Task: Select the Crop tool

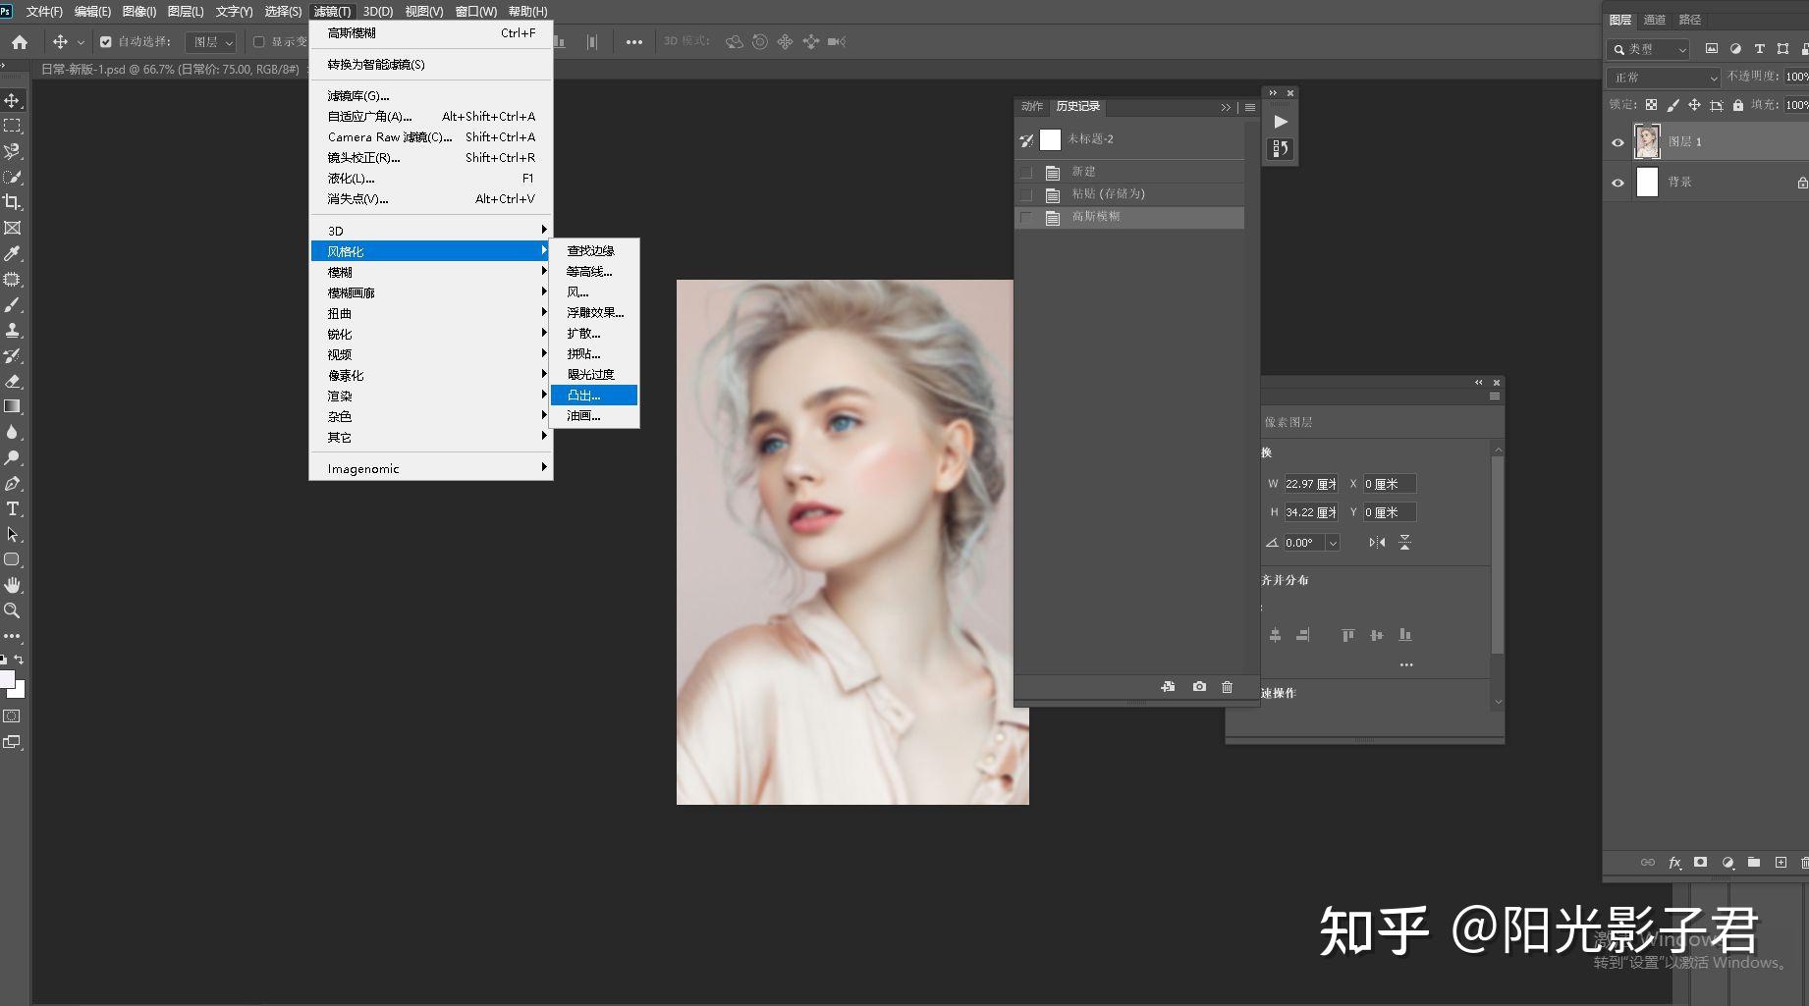Action: 13,202
